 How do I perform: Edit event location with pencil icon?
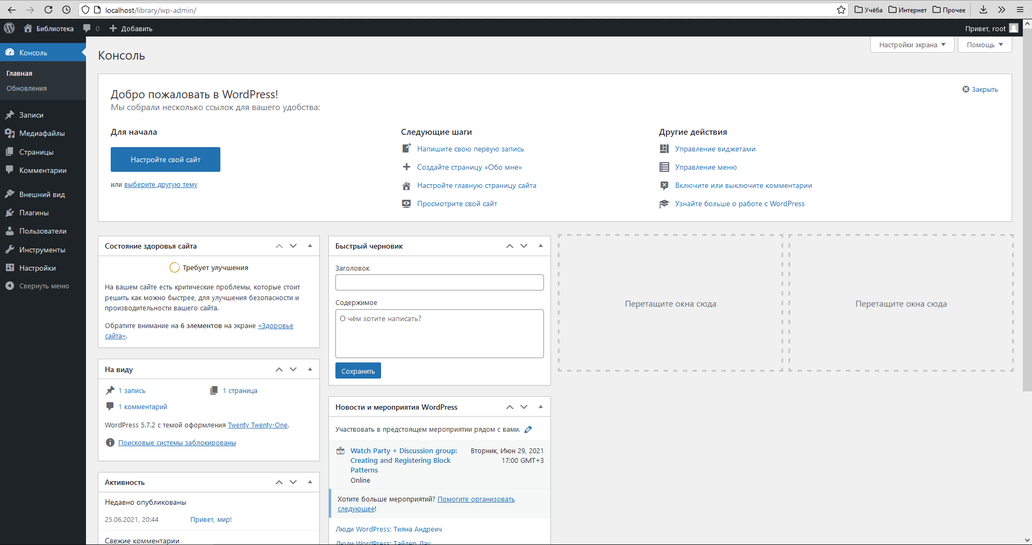[x=528, y=430]
